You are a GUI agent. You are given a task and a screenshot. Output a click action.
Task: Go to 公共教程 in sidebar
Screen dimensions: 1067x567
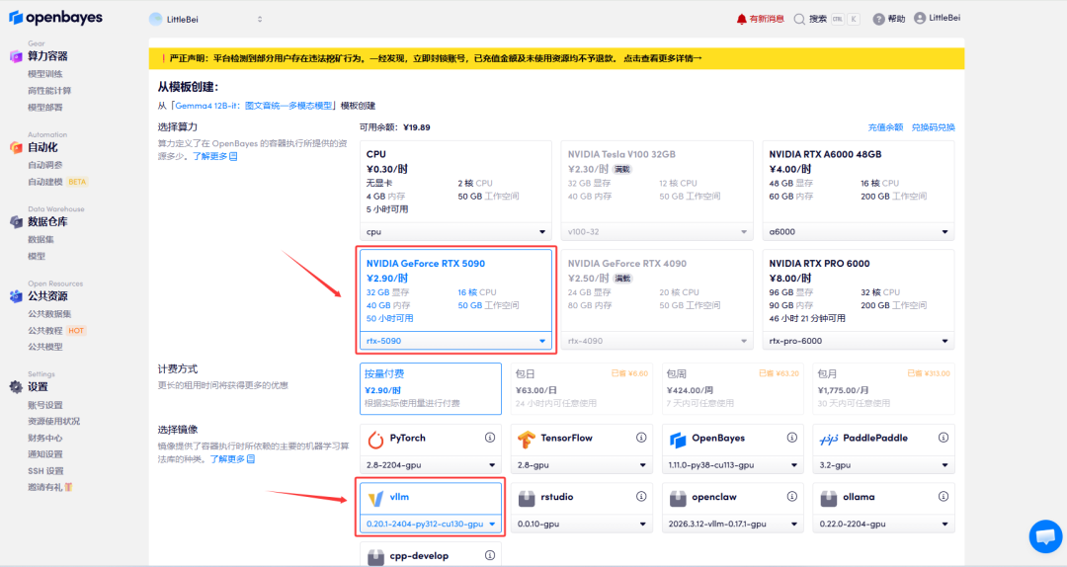click(44, 330)
